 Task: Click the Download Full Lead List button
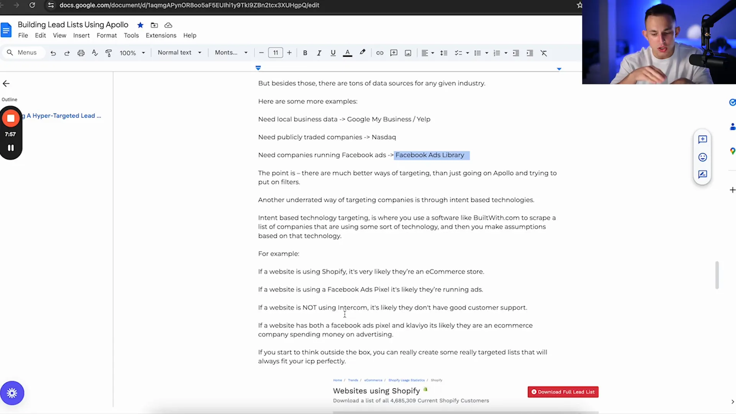coord(563,391)
